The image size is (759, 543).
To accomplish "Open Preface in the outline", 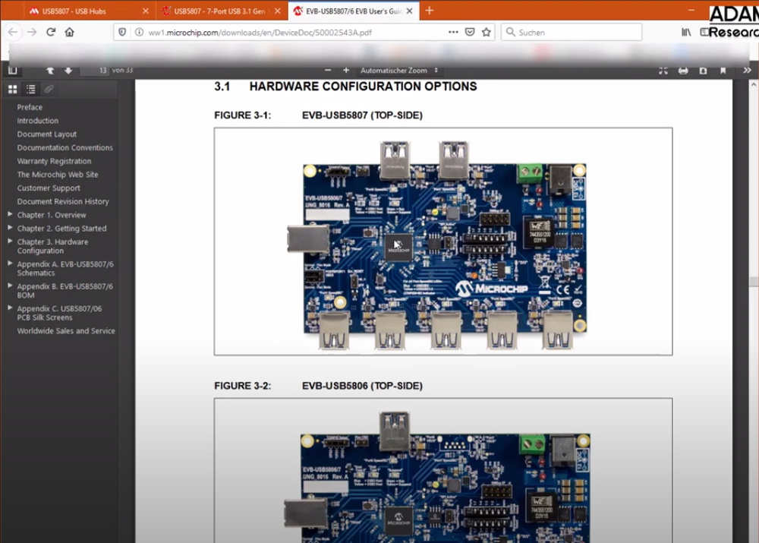I will click(x=30, y=107).
